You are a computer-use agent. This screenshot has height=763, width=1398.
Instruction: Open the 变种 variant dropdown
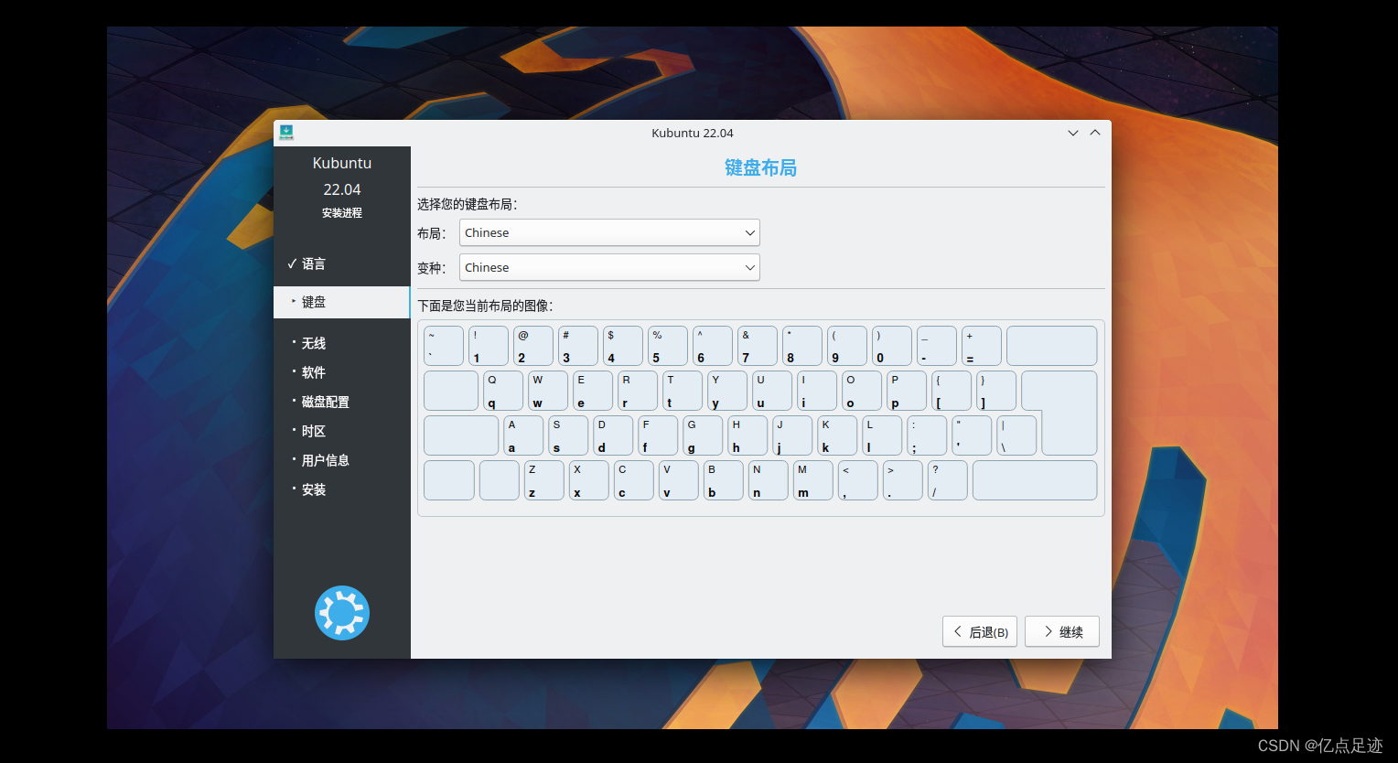609,267
